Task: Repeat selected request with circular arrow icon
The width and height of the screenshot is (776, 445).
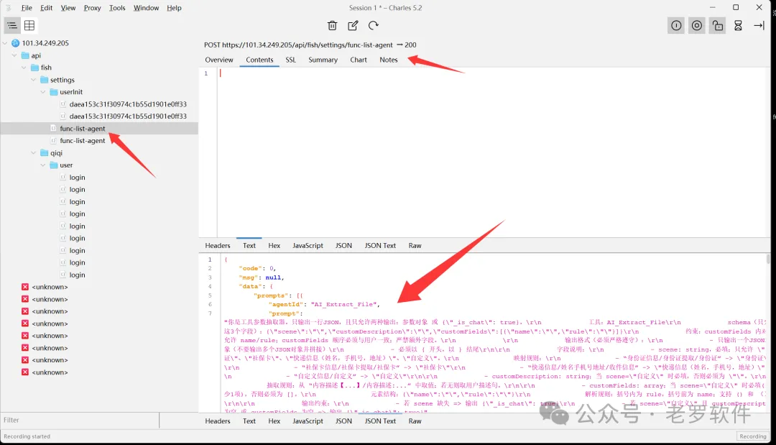Action: pos(374,25)
